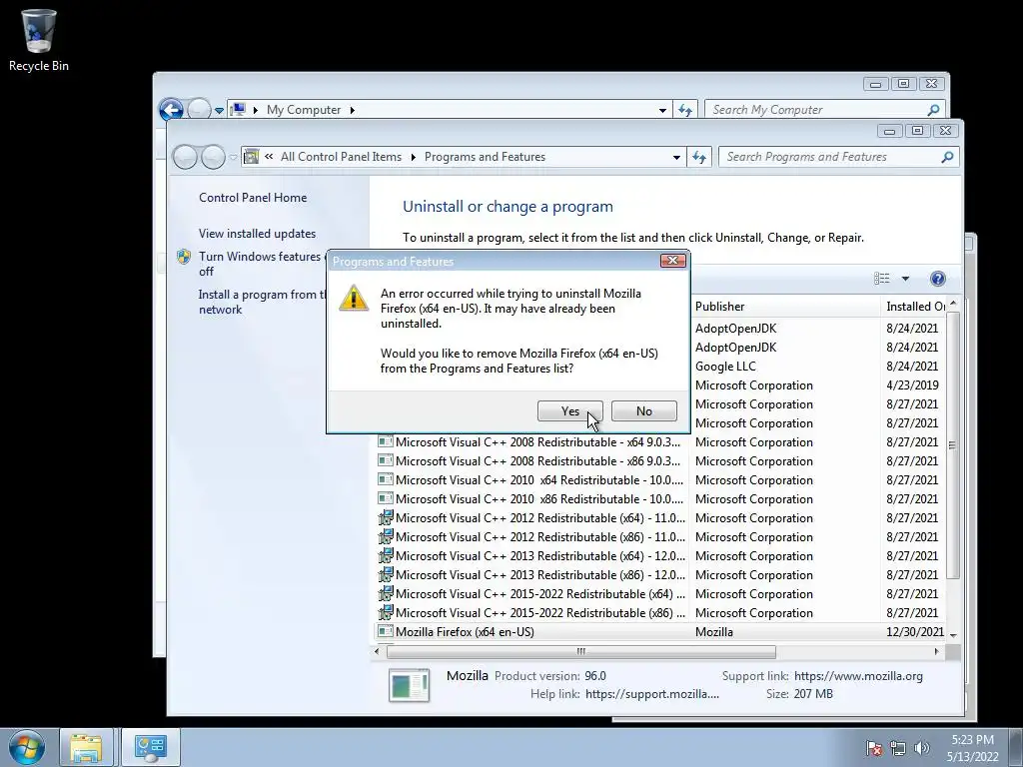Image resolution: width=1023 pixels, height=767 pixels.
Task: Click the volume speaker tray icon
Action: pos(922,748)
